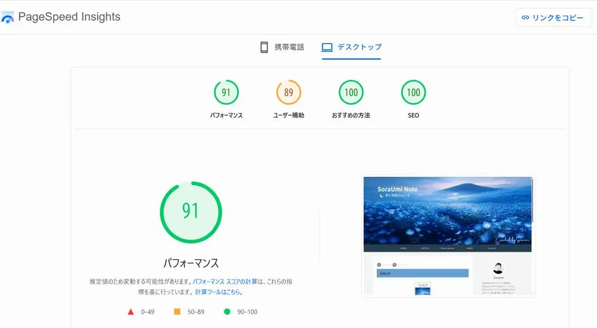
Task: Click the SEO label
Action: point(414,115)
